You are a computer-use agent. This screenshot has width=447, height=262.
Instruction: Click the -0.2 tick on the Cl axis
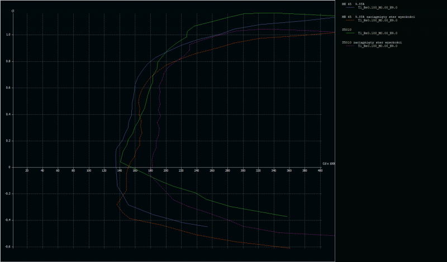click(x=7, y=194)
